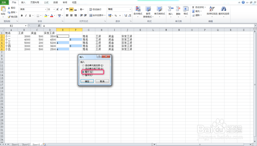
Task: Open the Sheet1 worksheet tab
Action: (15, 144)
